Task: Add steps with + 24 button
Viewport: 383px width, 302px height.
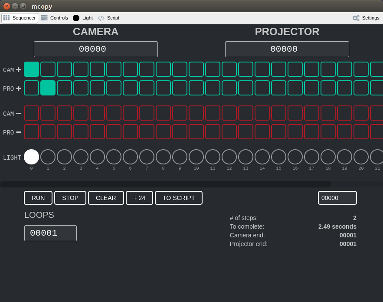Action: tap(140, 198)
